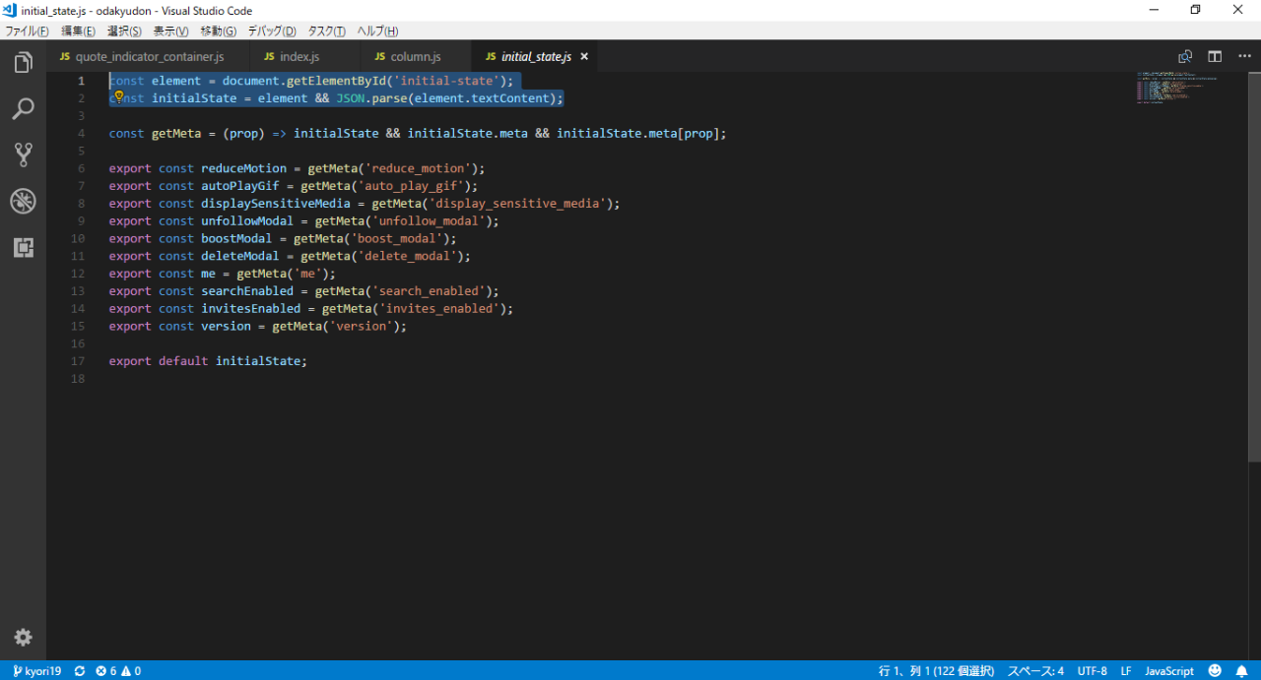Open the Source Control view
The image size is (1261, 680).
[23, 155]
